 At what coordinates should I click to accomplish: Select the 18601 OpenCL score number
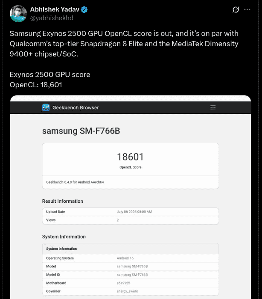(130, 157)
